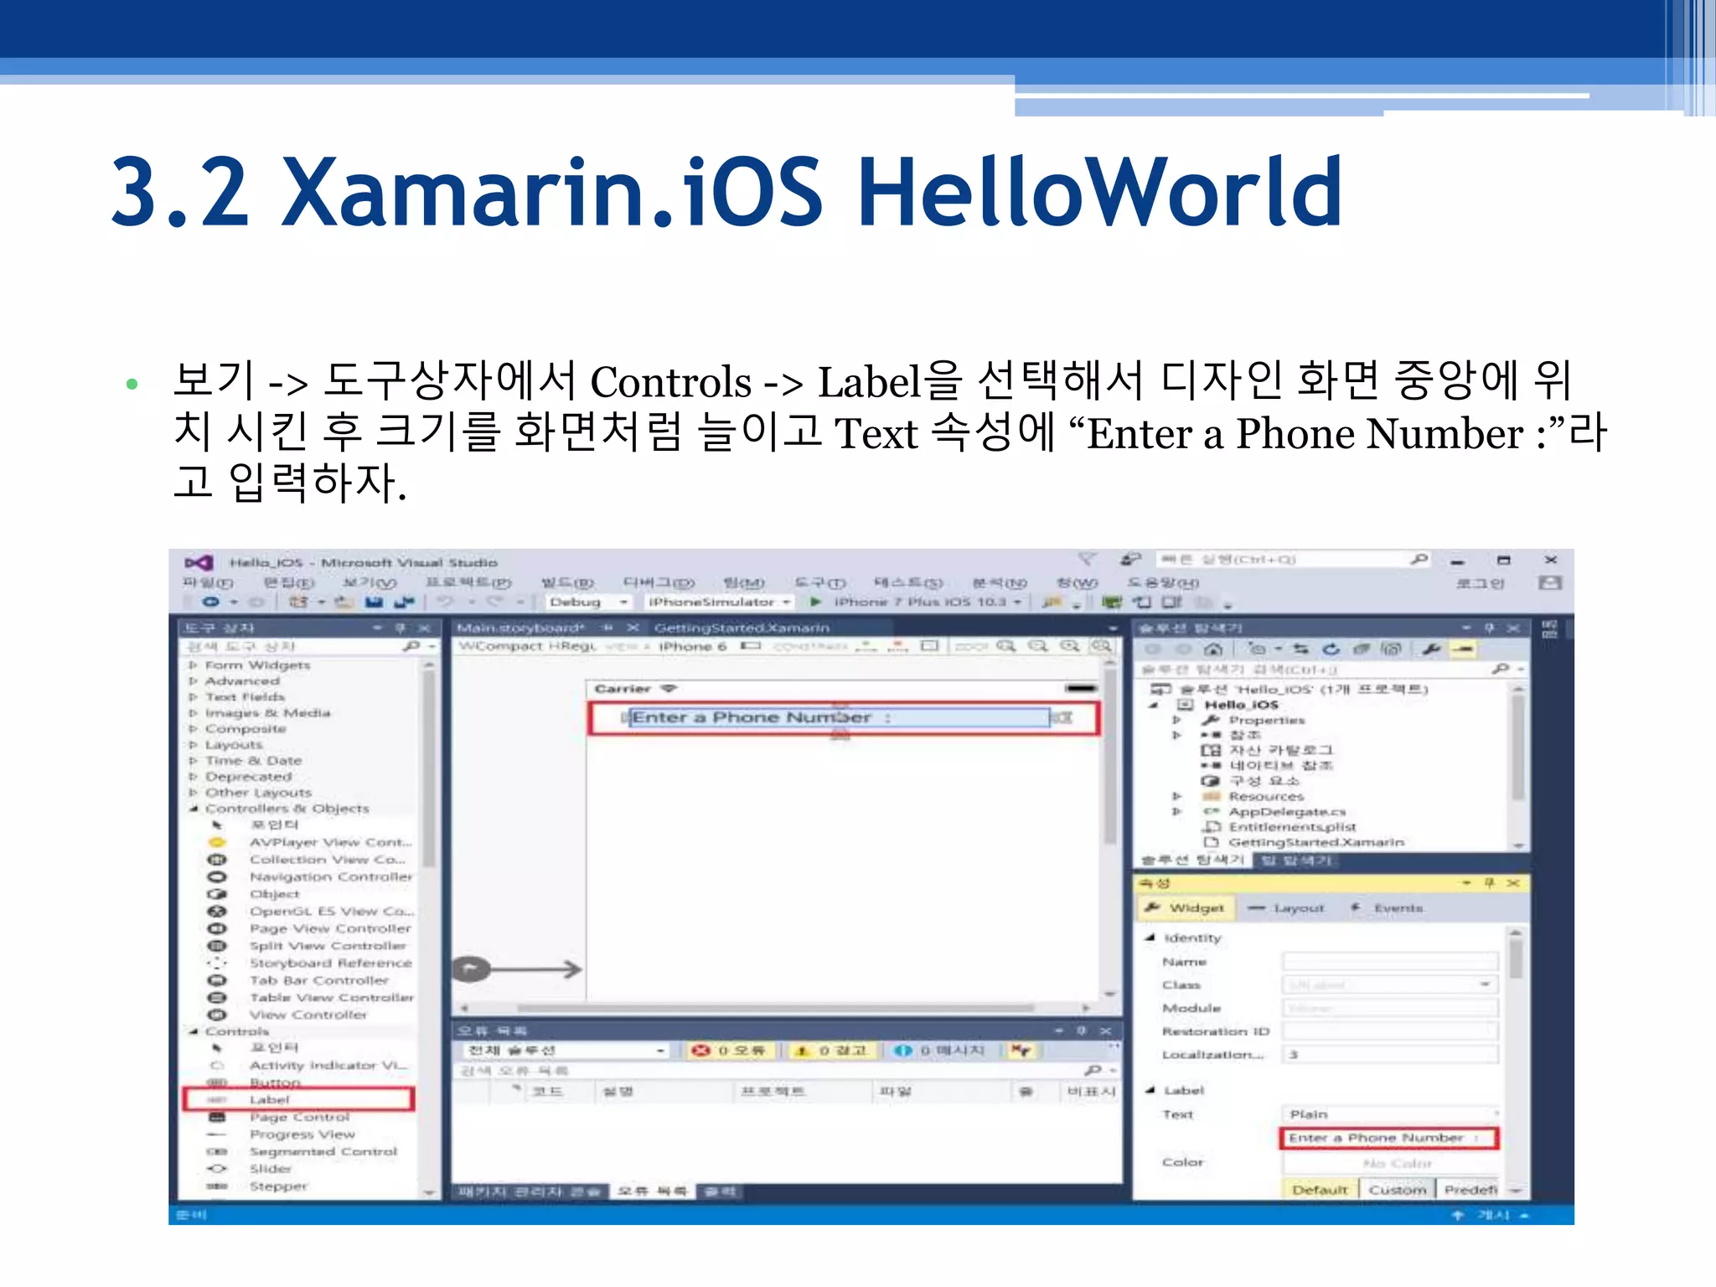Click the initial view controller arrow on storyboard
1716x1287 pixels.
click(517, 969)
